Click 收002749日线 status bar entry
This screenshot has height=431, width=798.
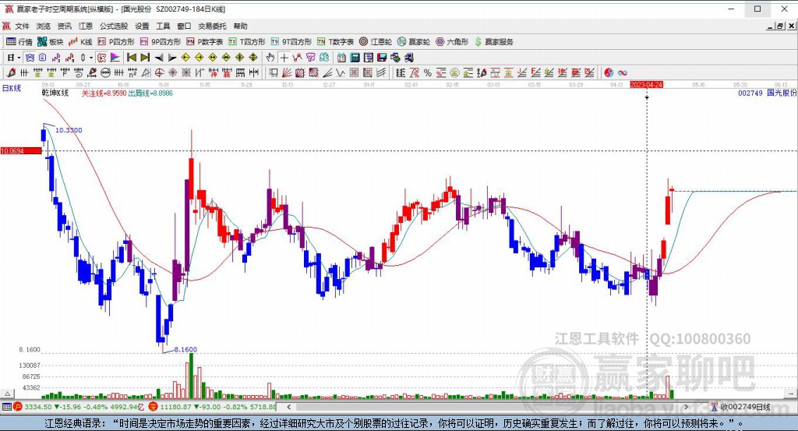[741, 407]
